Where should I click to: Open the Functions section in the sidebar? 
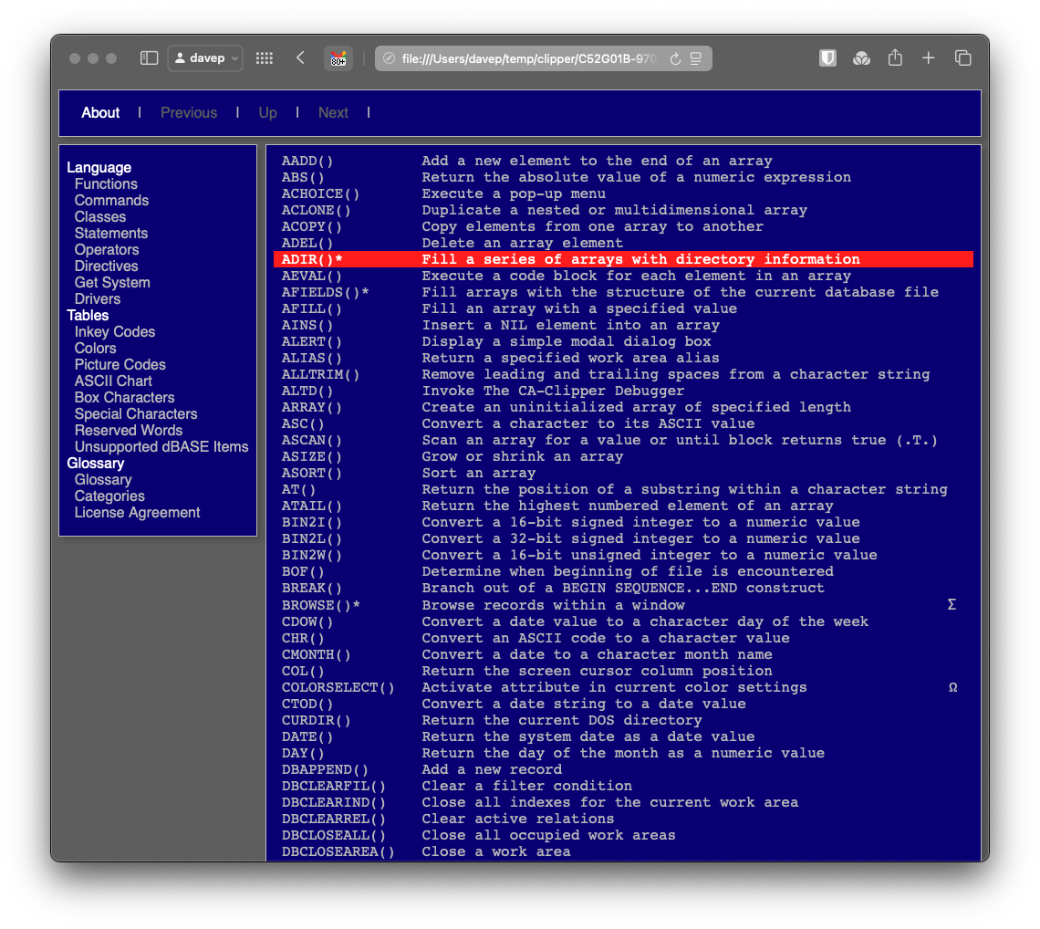coord(106,183)
